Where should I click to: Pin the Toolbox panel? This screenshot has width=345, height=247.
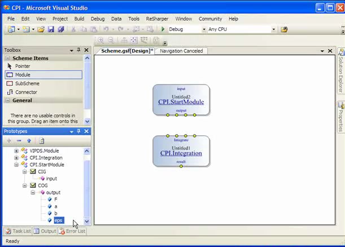(78, 50)
